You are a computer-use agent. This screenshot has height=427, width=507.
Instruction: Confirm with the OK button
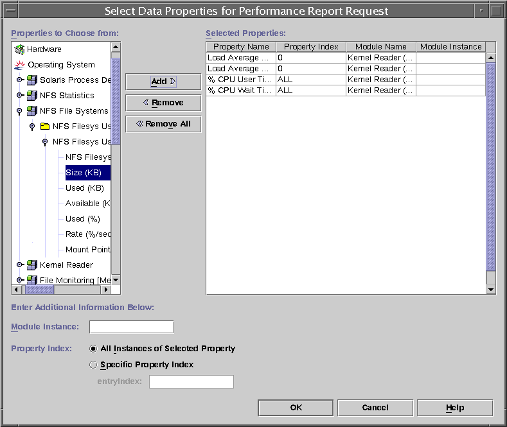pyautogui.click(x=296, y=408)
